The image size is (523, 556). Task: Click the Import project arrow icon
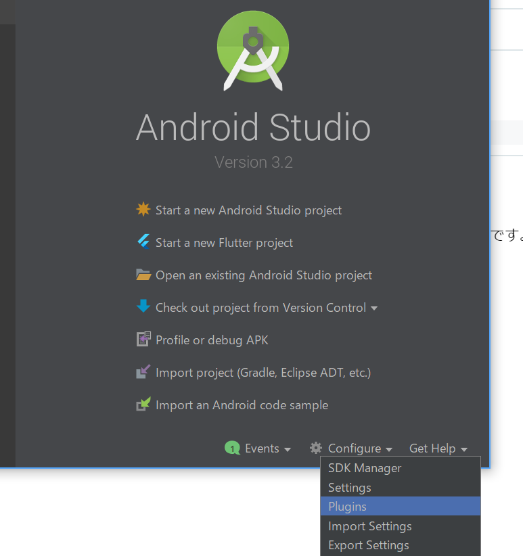click(143, 371)
